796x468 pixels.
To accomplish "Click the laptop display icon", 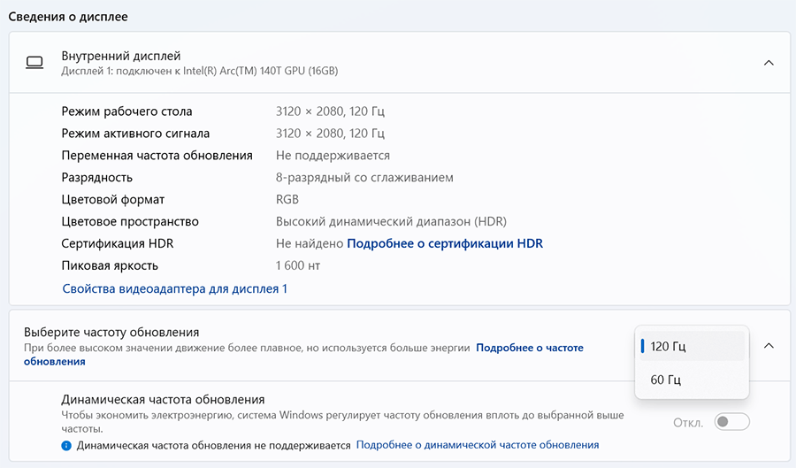I will click(x=35, y=63).
